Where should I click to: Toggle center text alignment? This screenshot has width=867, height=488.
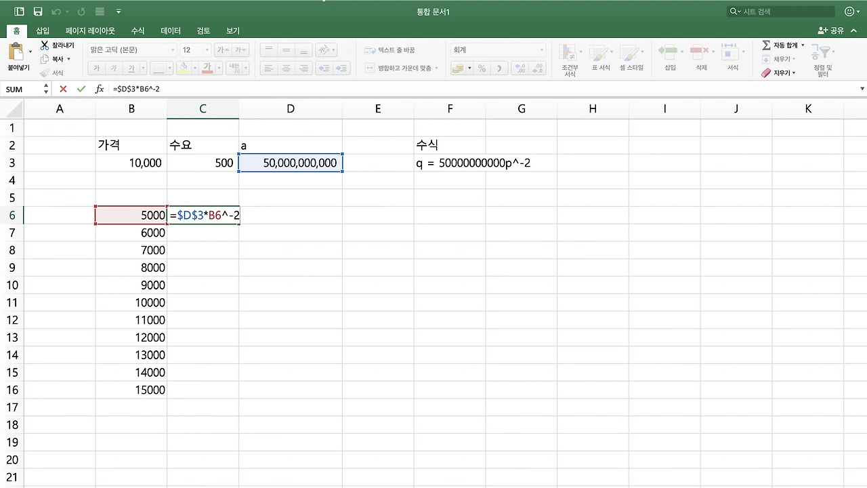[287, 68]
